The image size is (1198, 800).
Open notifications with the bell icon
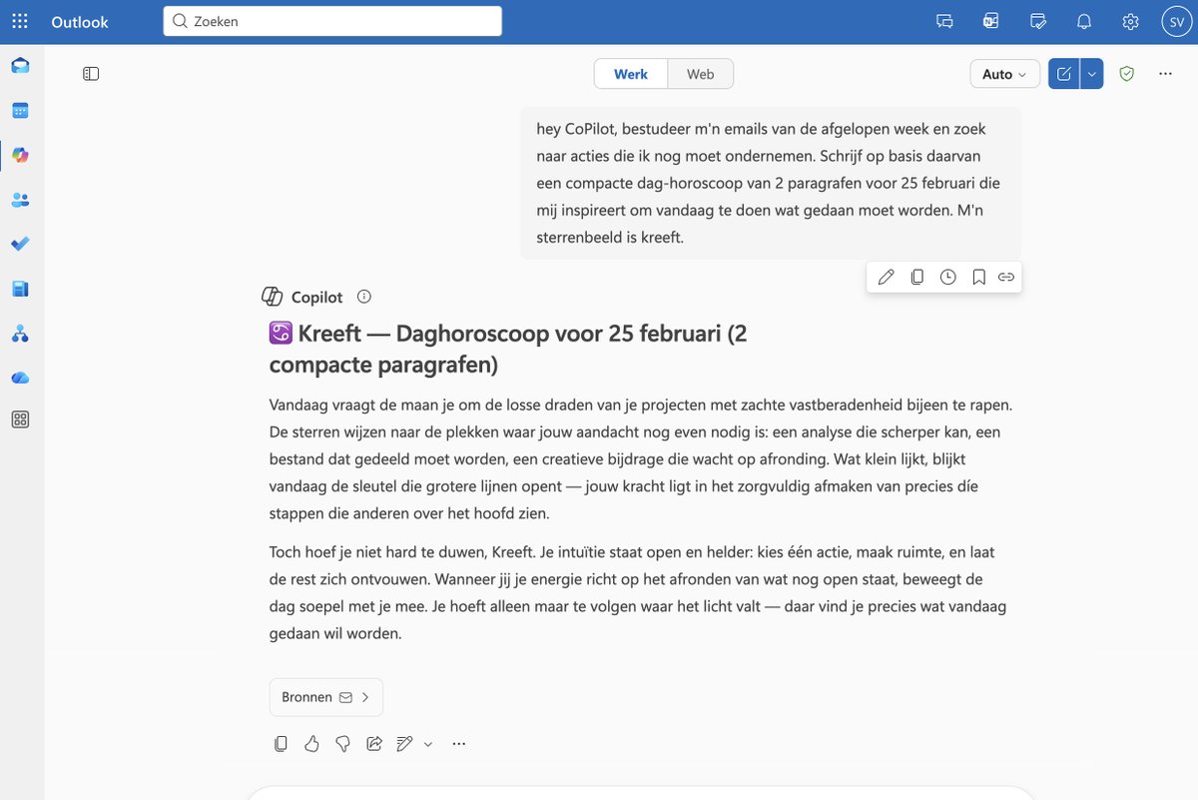click(x=1084, y=20)
